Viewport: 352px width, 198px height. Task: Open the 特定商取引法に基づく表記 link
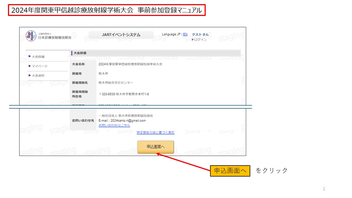tap(155, 133)
